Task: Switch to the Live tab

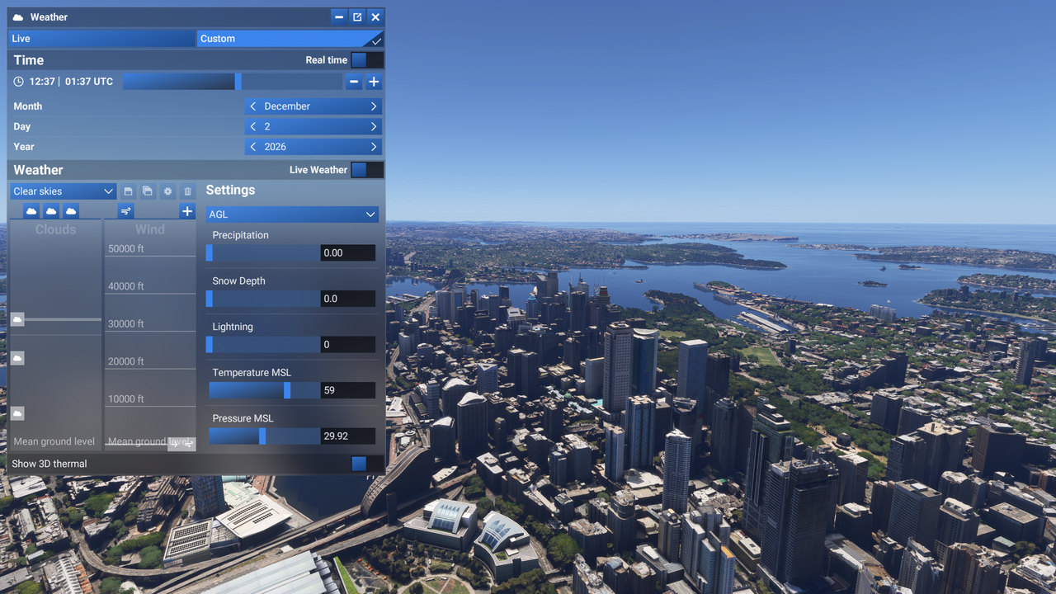Action: pyautogui.click(x=101, y=39)
